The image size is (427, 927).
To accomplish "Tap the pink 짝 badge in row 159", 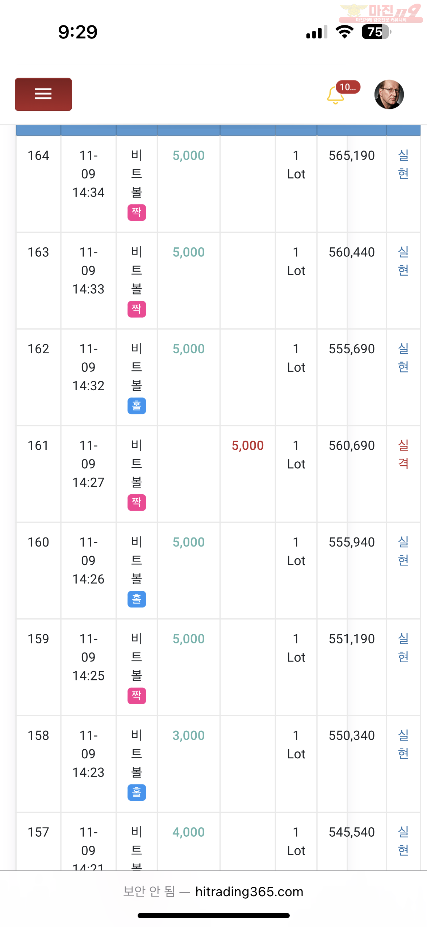I will point(137,696).
